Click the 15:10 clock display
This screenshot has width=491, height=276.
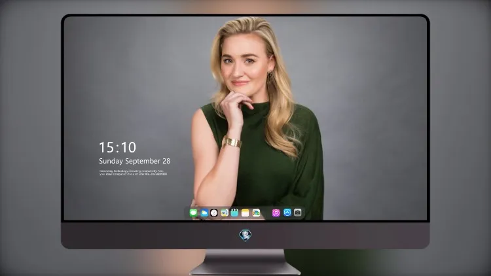pyautogui.click(x=117, y=147)
